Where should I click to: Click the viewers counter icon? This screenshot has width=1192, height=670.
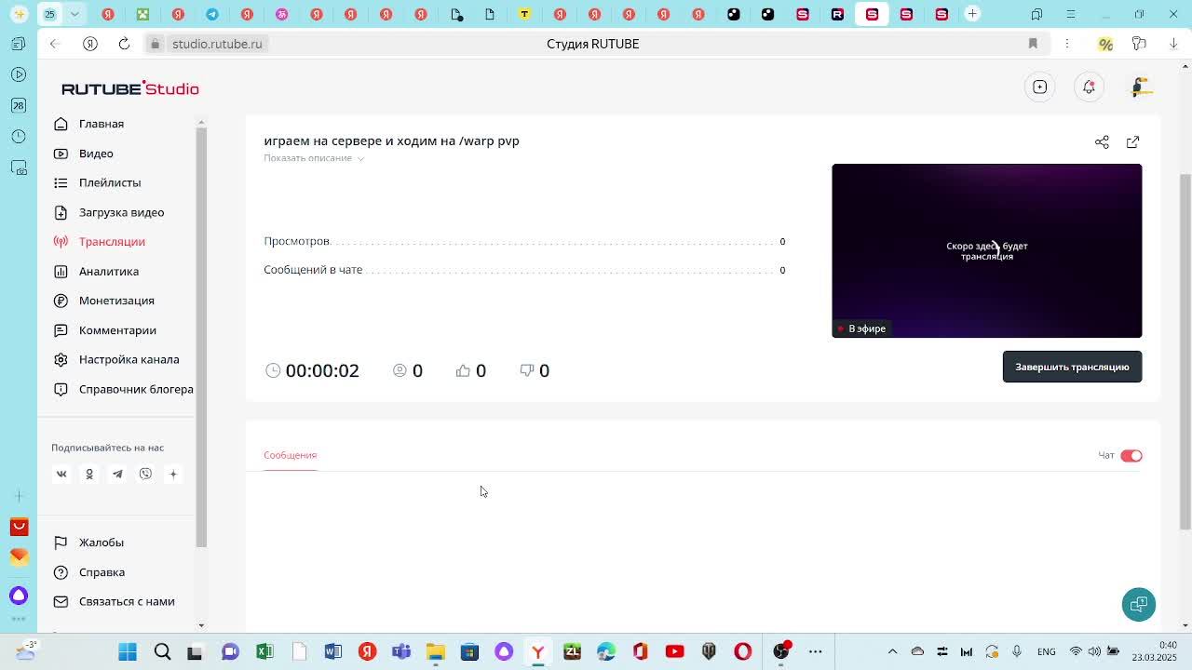tap(400, 370)
